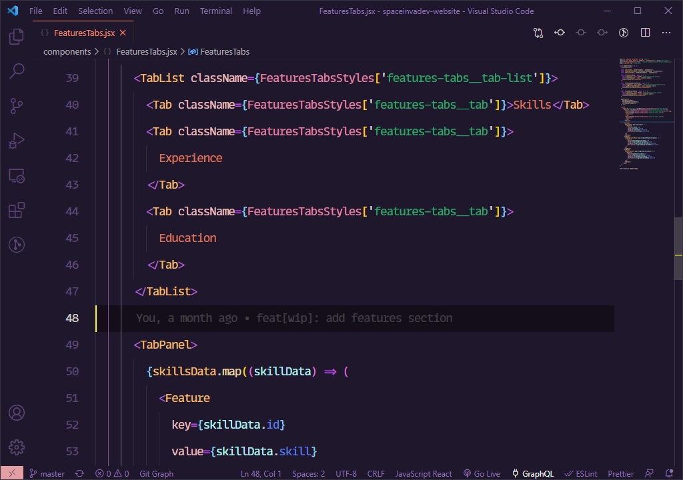Open the feedback icon in status bar

point(649,473)
